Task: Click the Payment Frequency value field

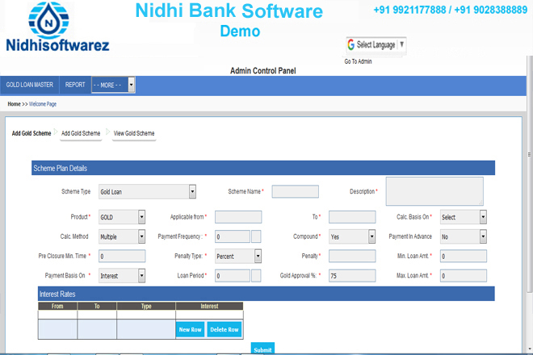Action: [x=233, y=236]
